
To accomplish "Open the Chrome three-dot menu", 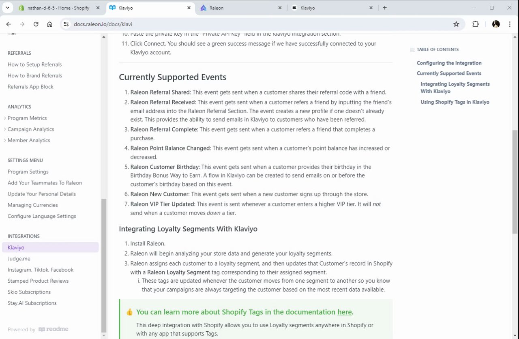I will pyautogui.click(x=510, y=24).
